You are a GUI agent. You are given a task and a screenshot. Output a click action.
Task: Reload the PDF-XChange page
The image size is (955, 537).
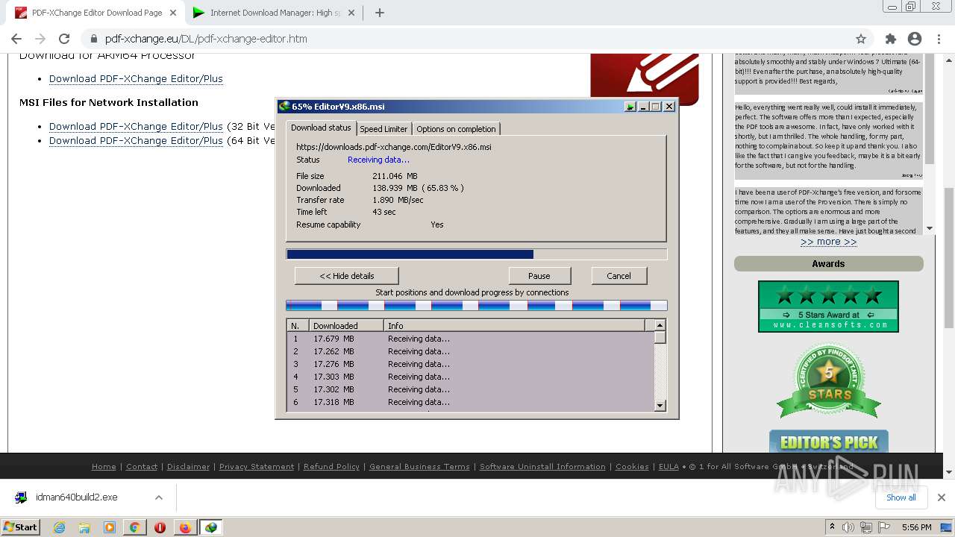tap(64, 39)
